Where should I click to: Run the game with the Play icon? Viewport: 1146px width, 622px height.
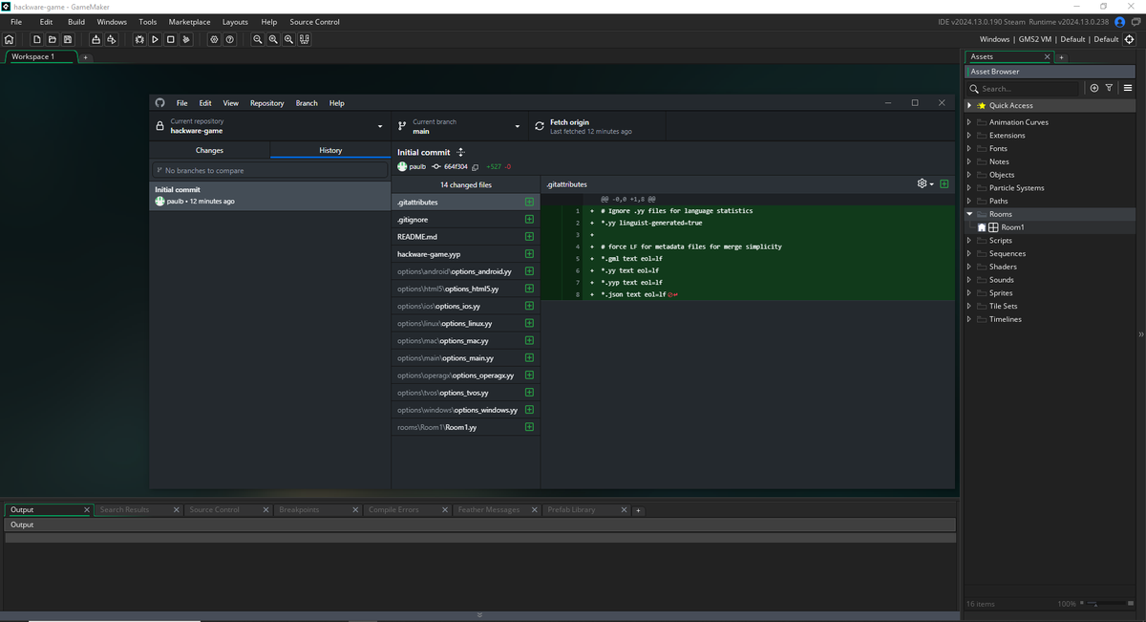(155, 39)
